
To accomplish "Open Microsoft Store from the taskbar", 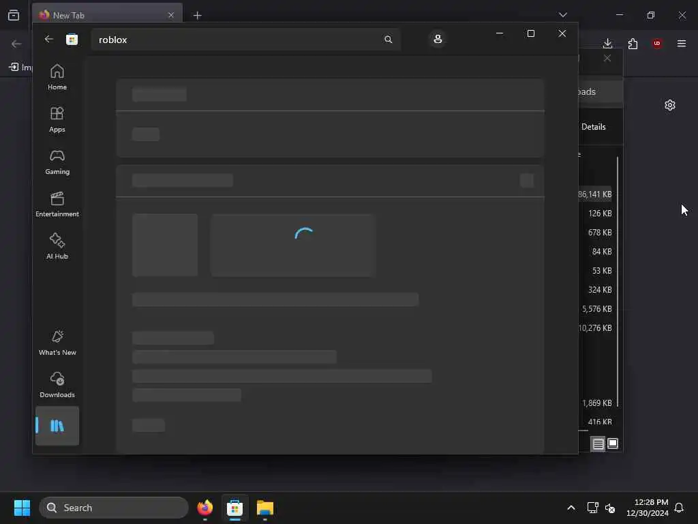I will [x=234, y=508].
